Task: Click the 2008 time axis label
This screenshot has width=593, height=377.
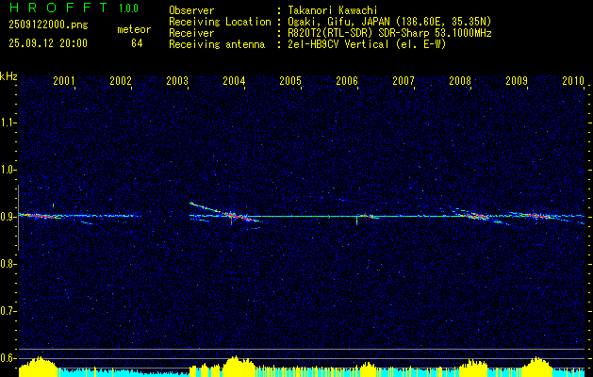Action: click(460, 80)
